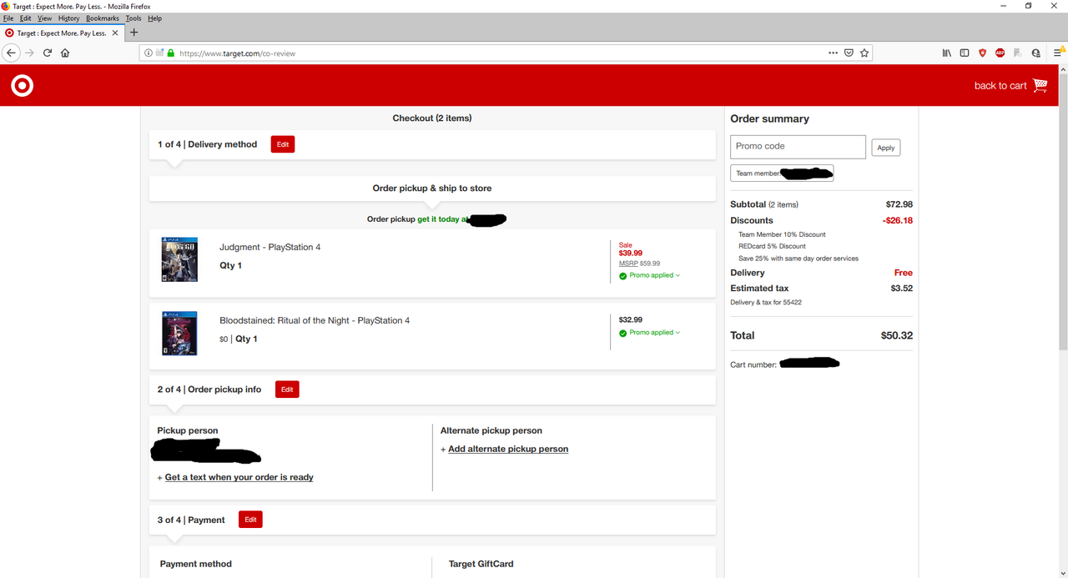The height and width of the screenshot is (578, 1068).
Task: Bookmark this page with the star
Action: click(864, 53)
